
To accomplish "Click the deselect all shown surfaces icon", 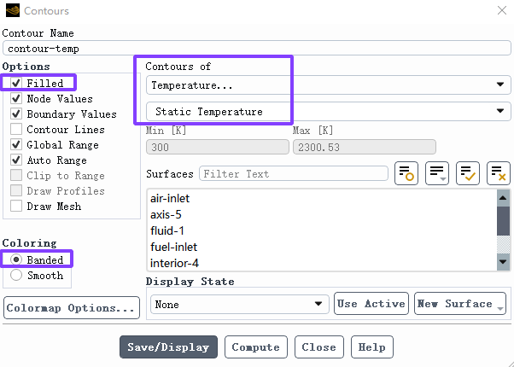I will (x=499, y=173).
